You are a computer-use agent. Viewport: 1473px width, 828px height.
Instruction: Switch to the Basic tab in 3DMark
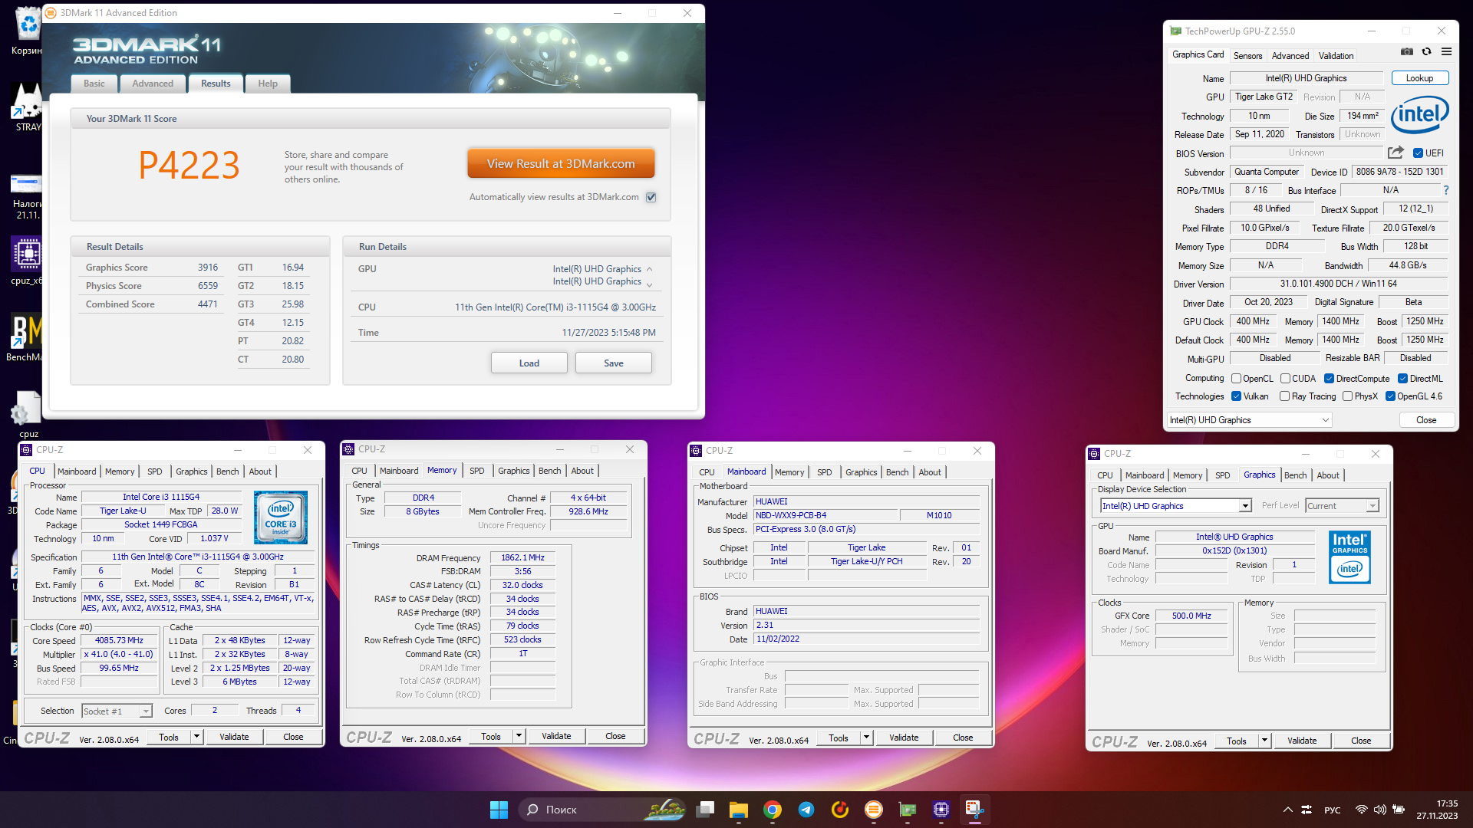pyautogui.click(x=94, y=84)
